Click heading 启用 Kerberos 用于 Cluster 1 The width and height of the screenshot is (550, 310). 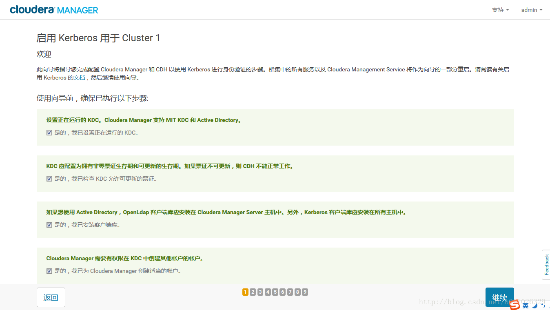pyautogui.click(x=98, y=38)
